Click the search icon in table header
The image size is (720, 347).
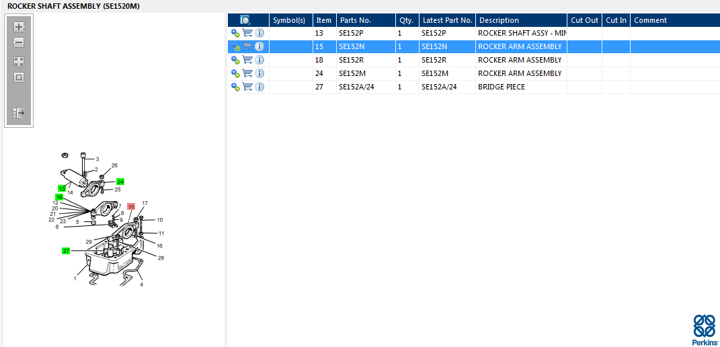tap(245, 20)
